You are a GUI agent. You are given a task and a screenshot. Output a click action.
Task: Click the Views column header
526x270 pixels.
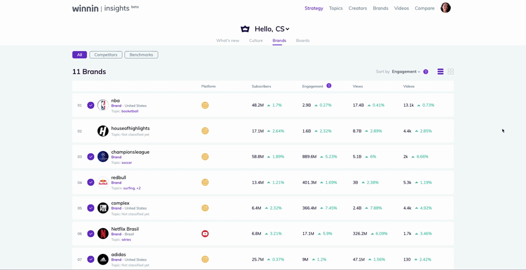pyautogui.click(x=358, y=86)
